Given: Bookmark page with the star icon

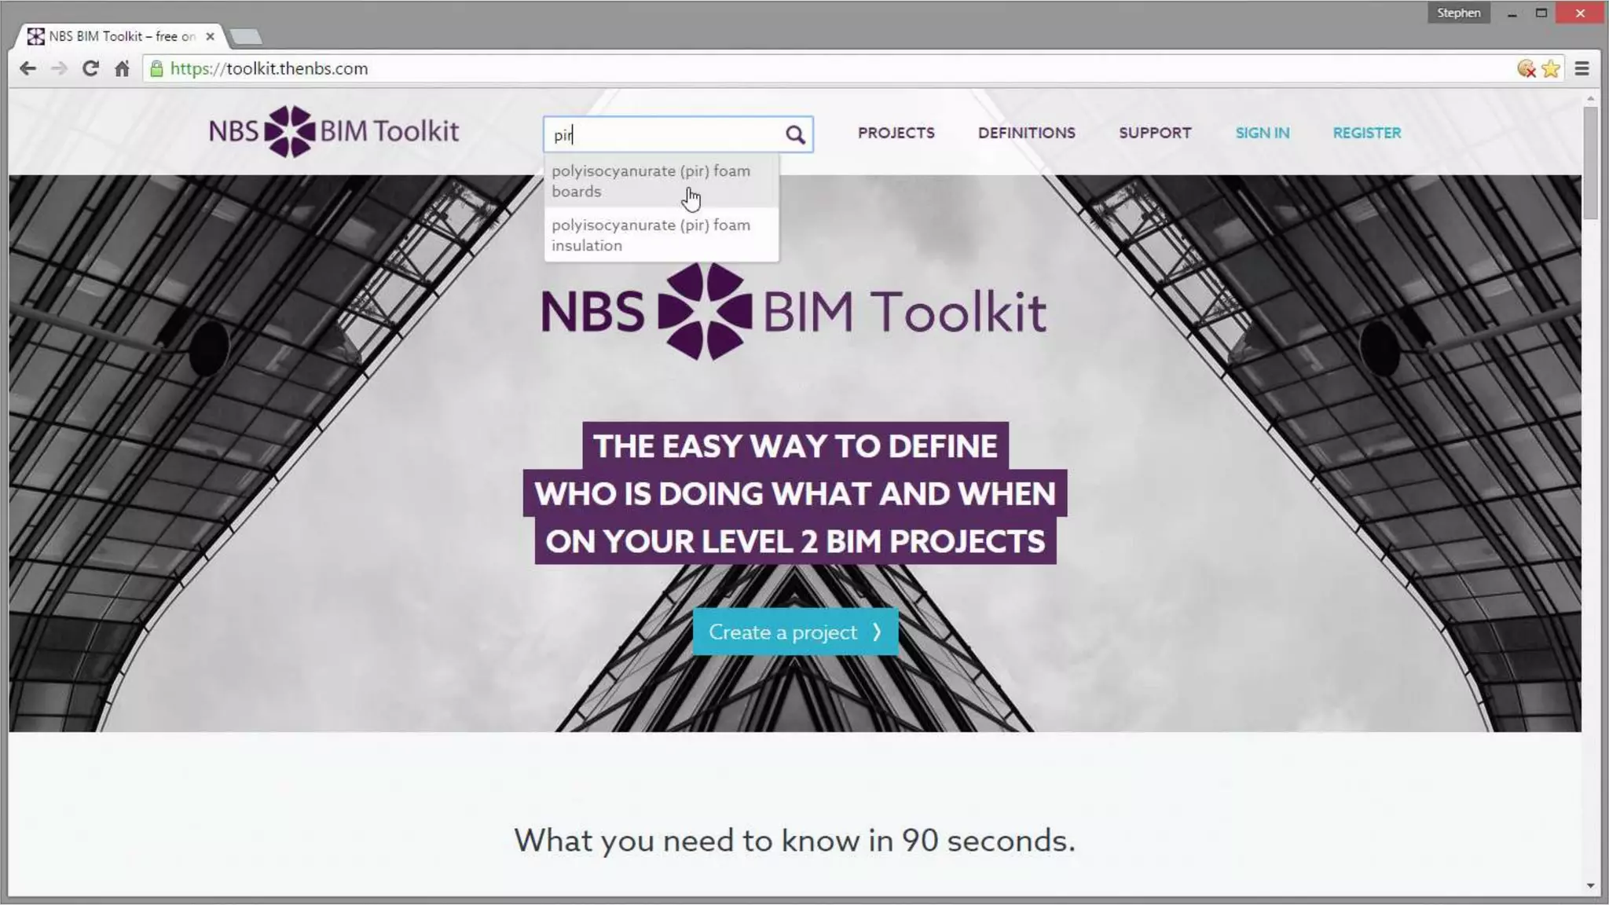Looking at the screenshot, I should [x=1550, y=68].
